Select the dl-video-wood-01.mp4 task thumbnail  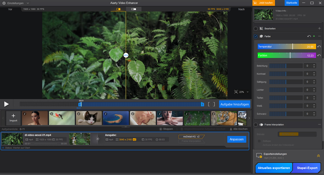(x=13, y=139)
